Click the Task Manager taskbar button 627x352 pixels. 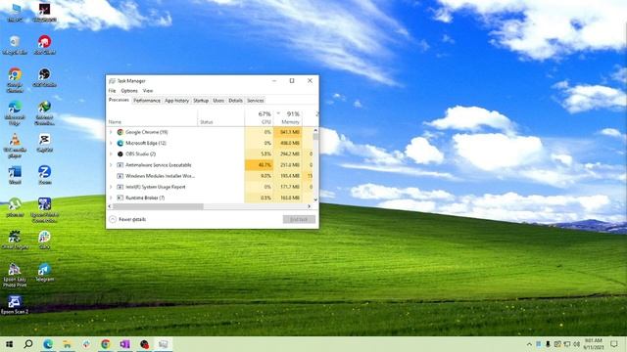(x=164, y=344)
